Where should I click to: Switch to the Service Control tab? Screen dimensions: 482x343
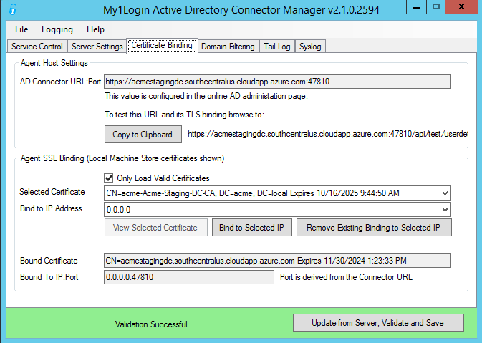[37, 47]
